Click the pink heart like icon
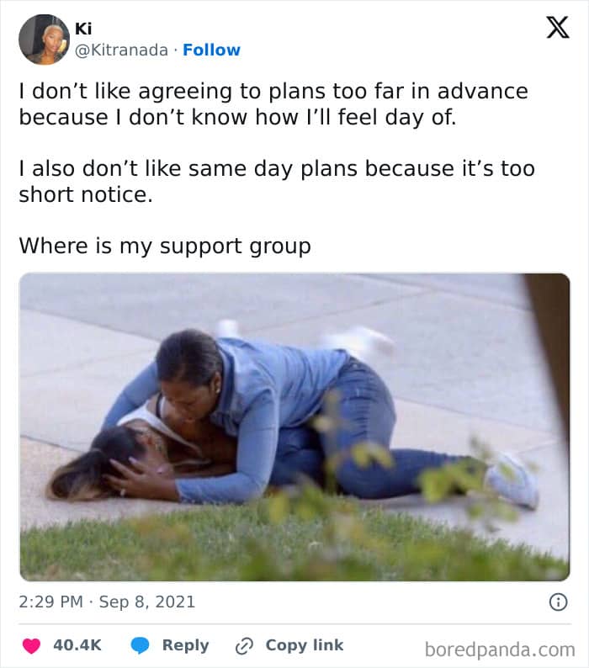 pos(31,645)
